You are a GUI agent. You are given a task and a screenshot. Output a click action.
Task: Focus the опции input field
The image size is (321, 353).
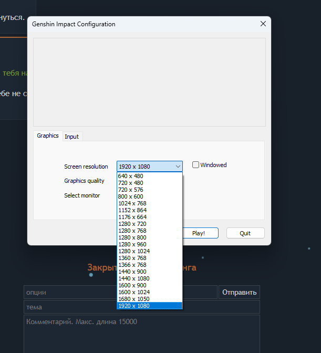(x=120, y=292)
